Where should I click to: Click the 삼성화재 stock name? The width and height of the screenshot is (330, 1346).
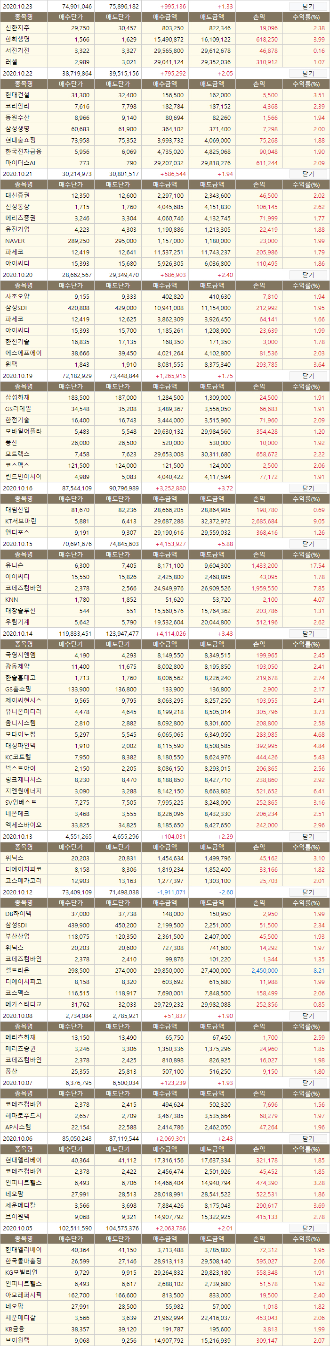click(17, 398)
